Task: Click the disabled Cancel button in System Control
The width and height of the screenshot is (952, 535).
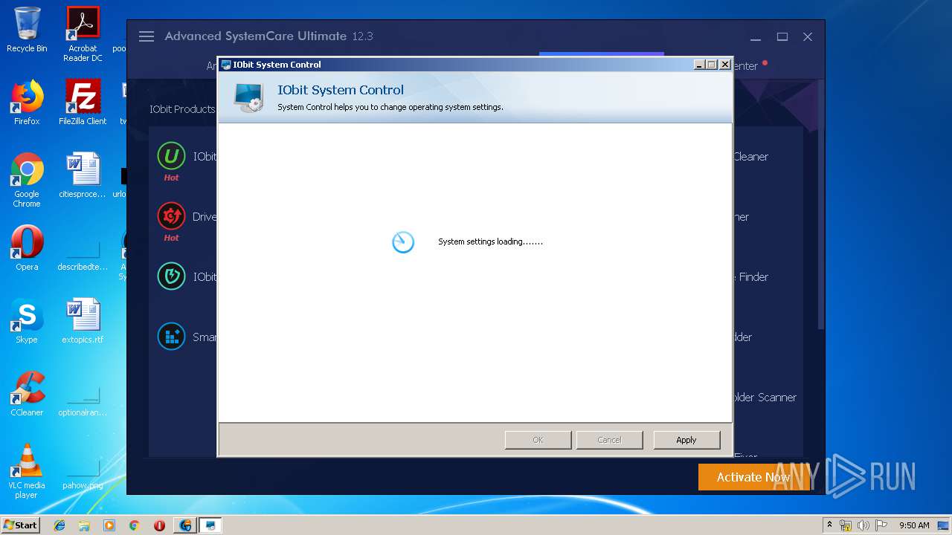Action: [609, 440]
